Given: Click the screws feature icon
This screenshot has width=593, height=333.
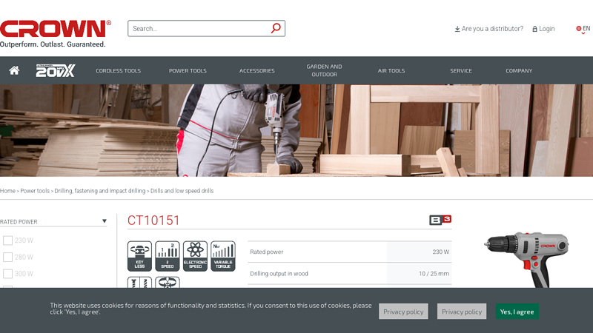Looking at the screenshot, I should (139, 283).
